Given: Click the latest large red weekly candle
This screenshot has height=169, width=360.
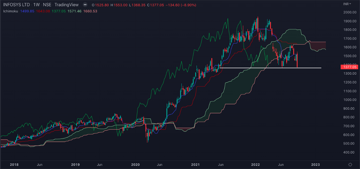Looking at the screenshot, I should click(x=297, y=61).
